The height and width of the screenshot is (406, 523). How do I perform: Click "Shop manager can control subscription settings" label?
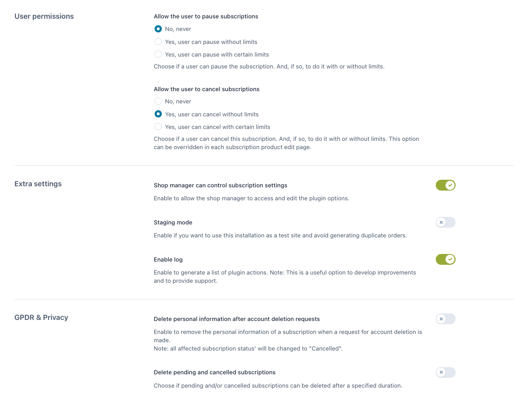pyautogui.click(x=220, y=185)
